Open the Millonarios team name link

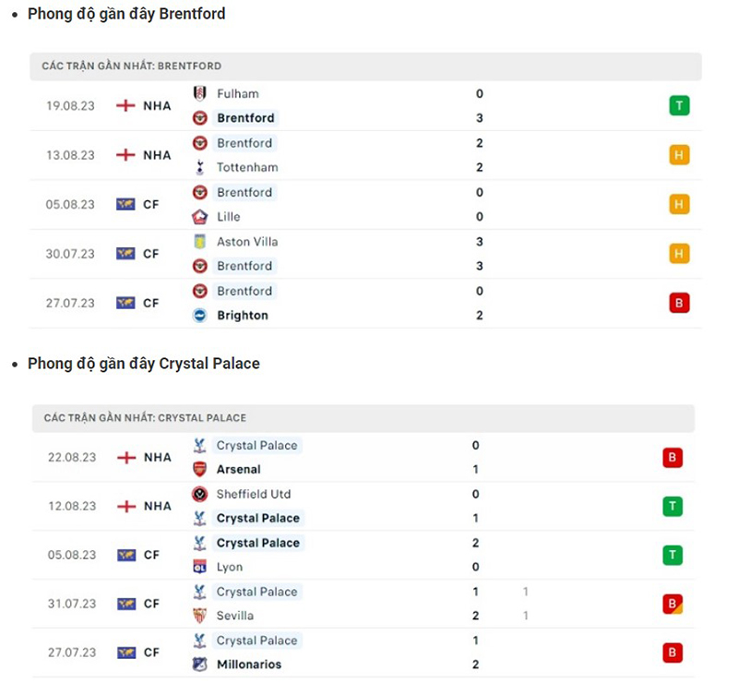249,665
